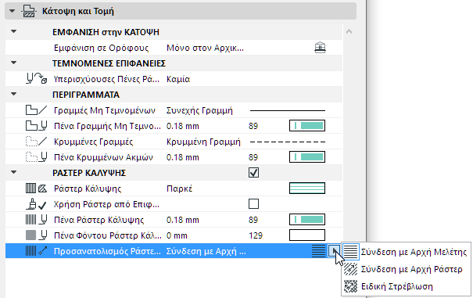Click the override pens icon beside Υπερισχύουσες Πένες
The height and width of the screenshot is (298, 473).
[37, 79]
